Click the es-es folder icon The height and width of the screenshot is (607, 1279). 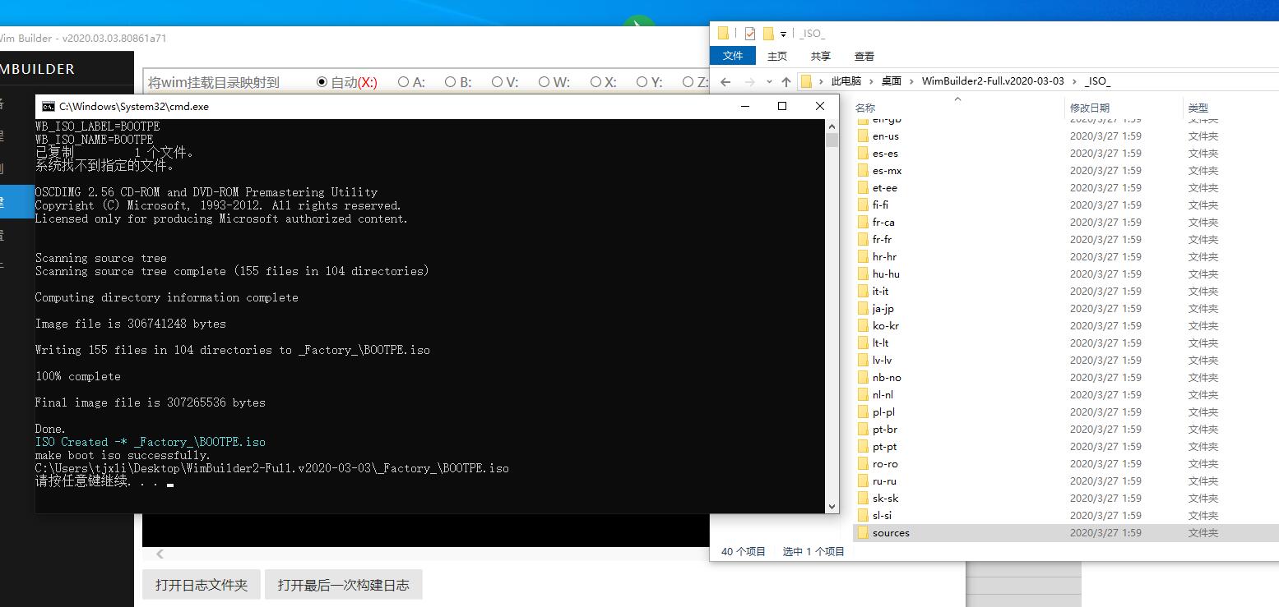863,154
